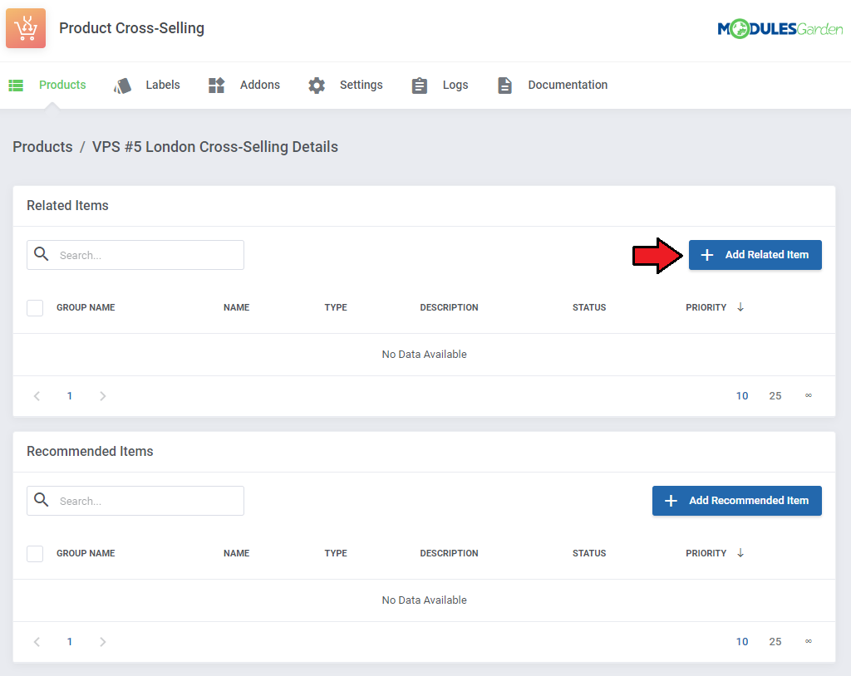Click the Documentation file icon

click(x=504, y=86)
